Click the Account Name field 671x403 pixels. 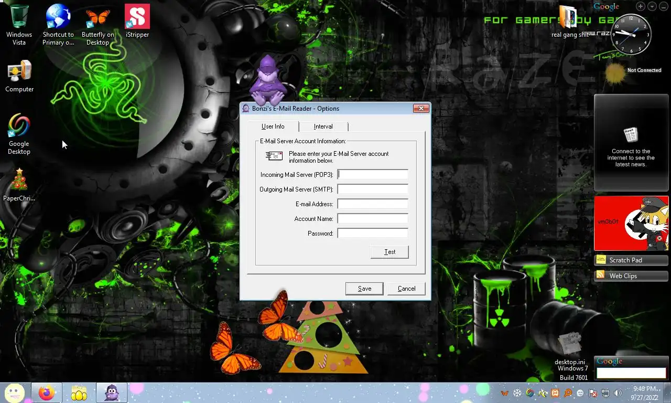tap(373, 218)
